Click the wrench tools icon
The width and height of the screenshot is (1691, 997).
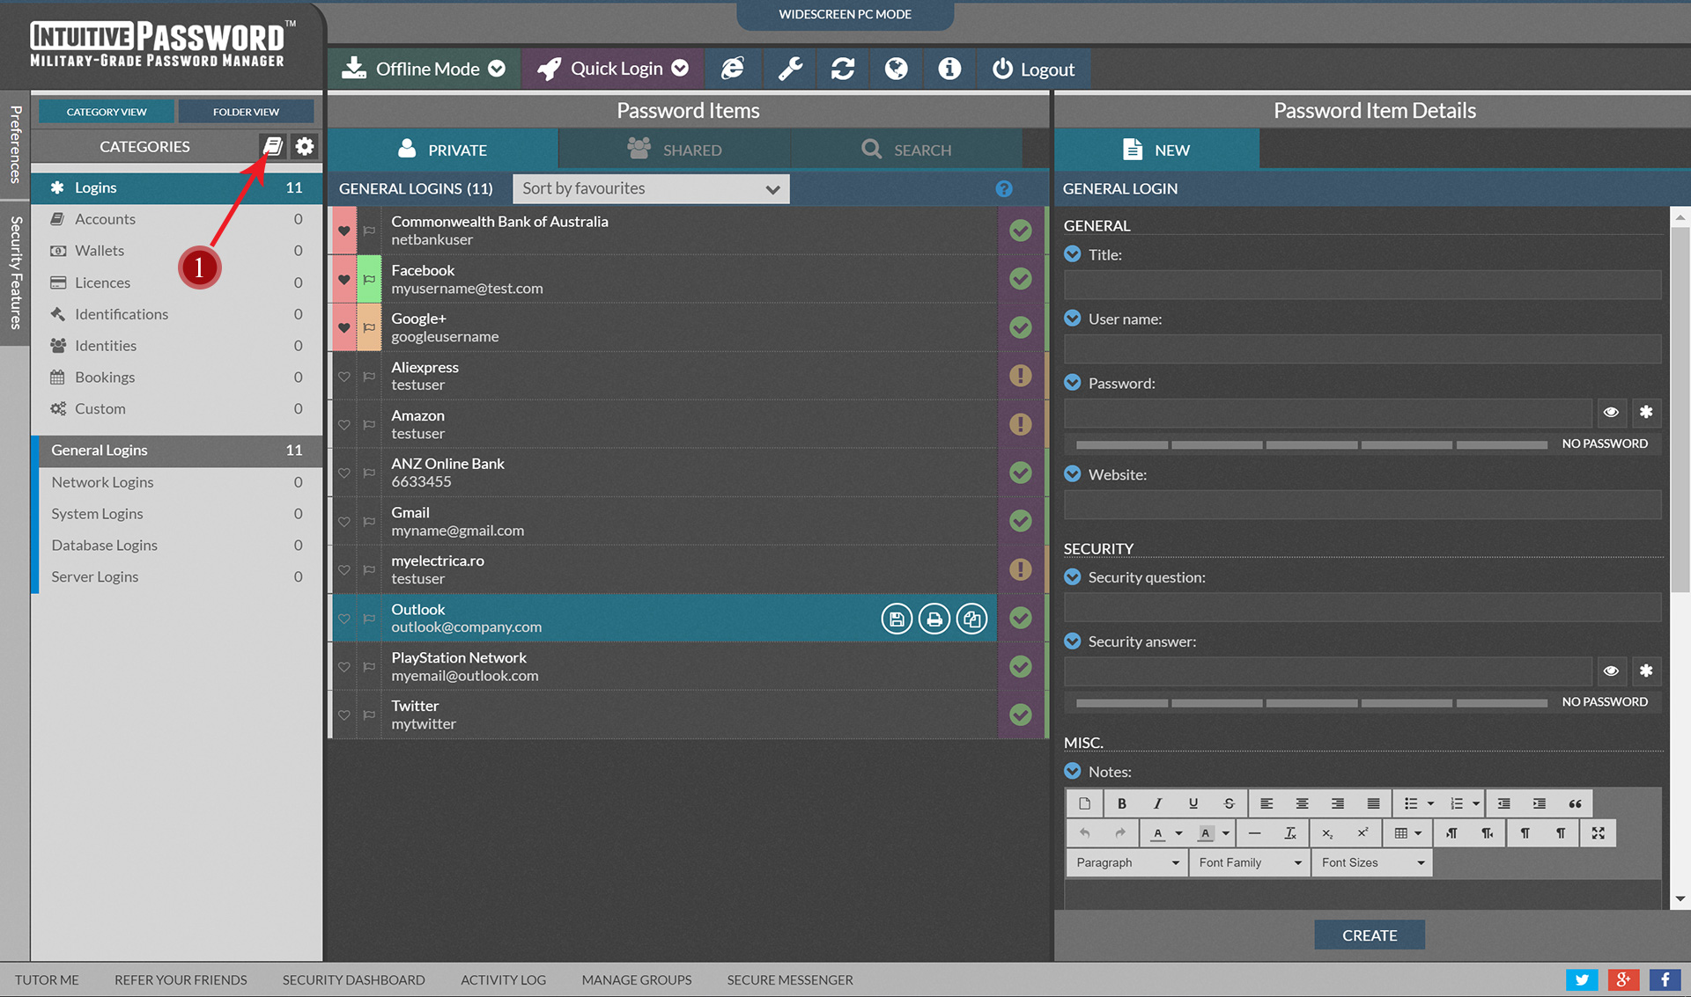tap(790, 69)
